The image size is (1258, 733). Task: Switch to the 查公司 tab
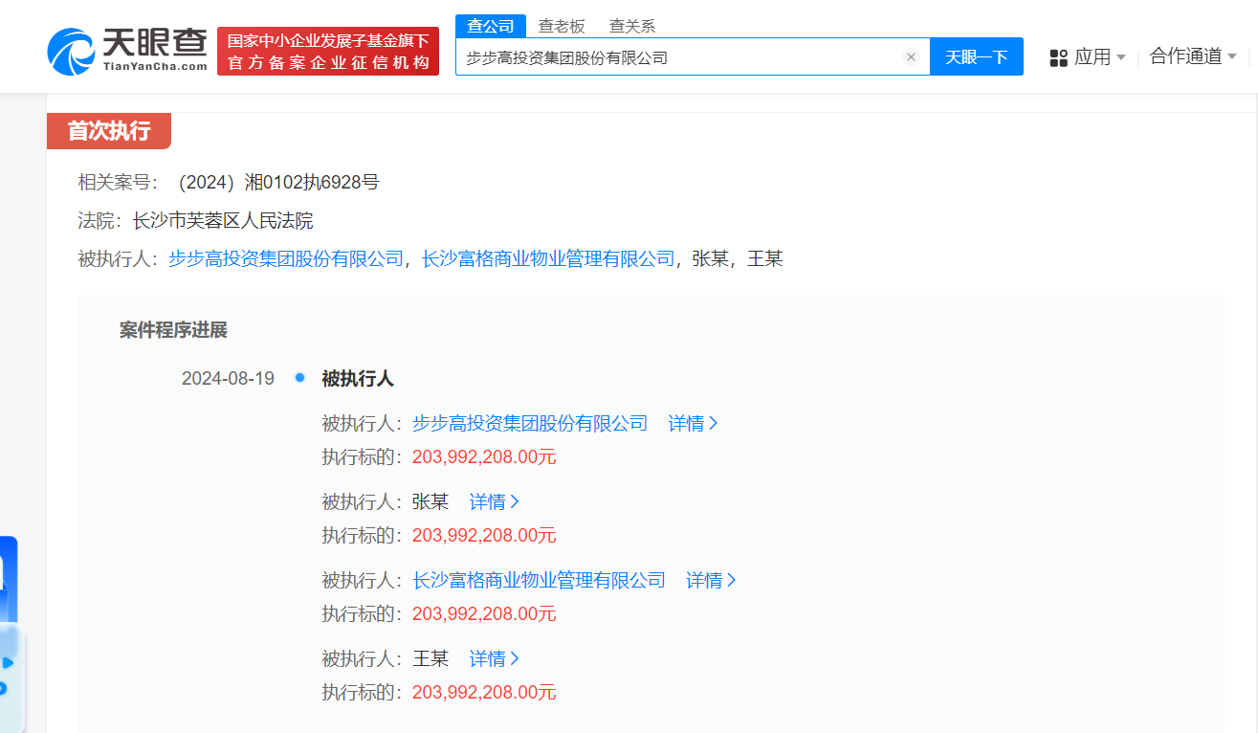(x=491, y=26)
